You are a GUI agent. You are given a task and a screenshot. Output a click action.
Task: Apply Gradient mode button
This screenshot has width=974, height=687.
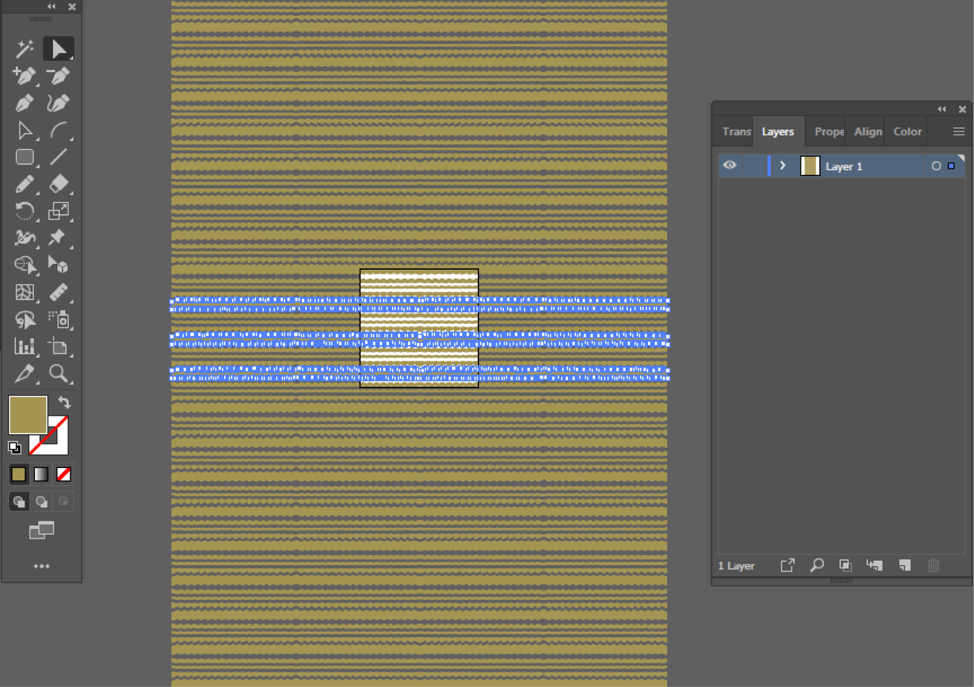pos(41,474)
